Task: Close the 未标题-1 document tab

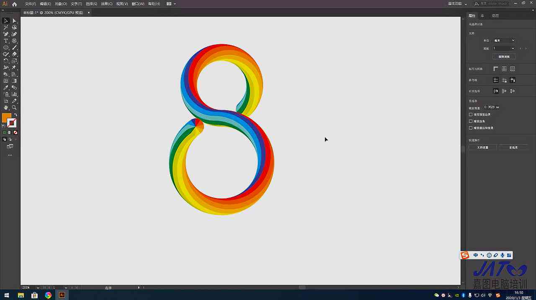Action: [89, 13]
